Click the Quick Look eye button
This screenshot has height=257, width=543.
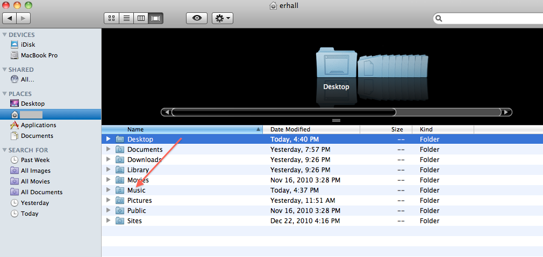(x=197, y=18)
